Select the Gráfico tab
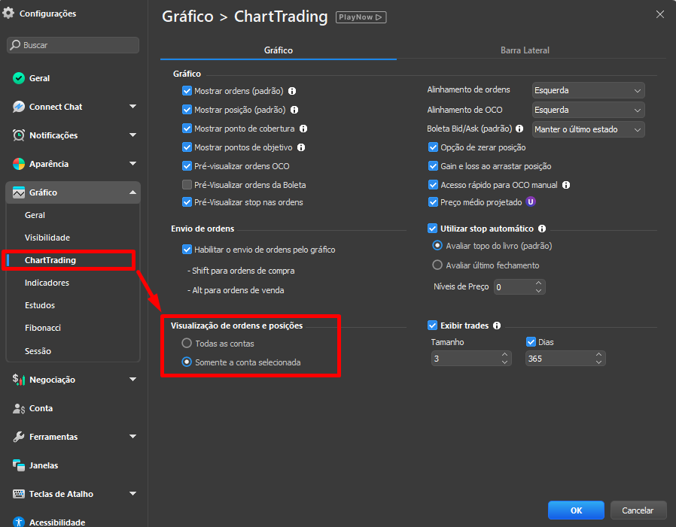This screenshot has width=676, height=527. [278, 50]
